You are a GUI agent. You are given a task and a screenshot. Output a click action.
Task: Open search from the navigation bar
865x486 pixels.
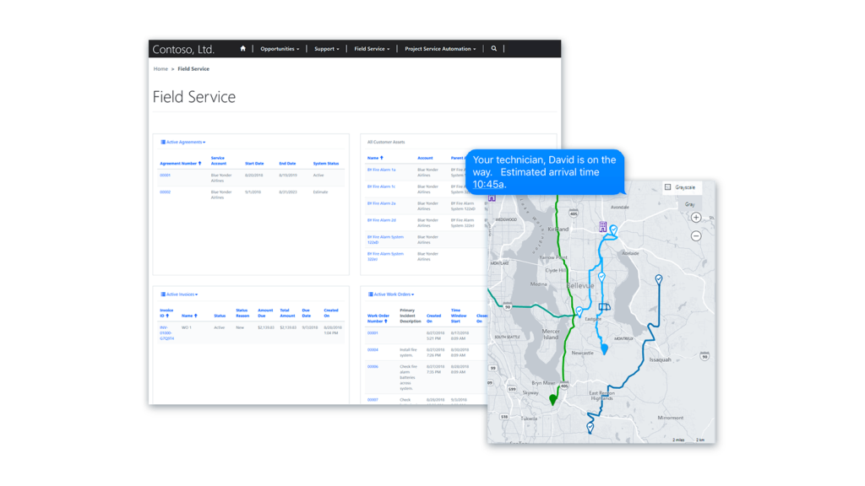pyautogui.click(x=494, y=48)
